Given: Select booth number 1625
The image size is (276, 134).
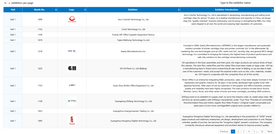Looking at the screenshot, I should click(x=40, y=68).
